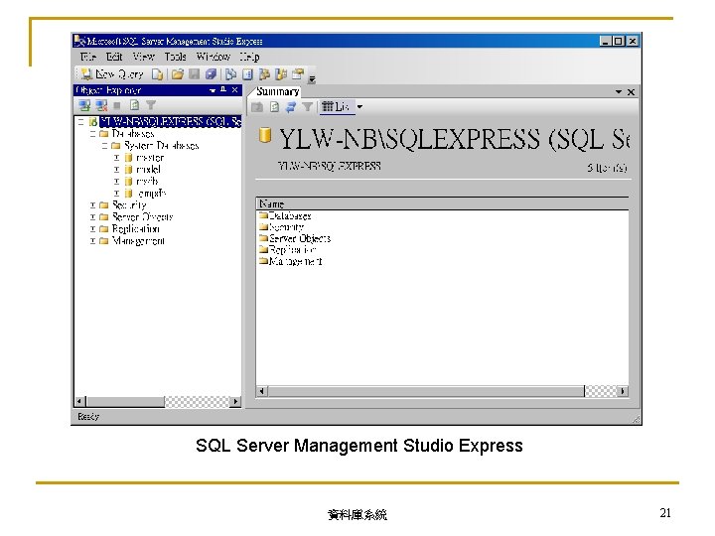This screenshot has height=536, width=715.
Task: Click the Name column header in Summary list
Action: [442, 203]
